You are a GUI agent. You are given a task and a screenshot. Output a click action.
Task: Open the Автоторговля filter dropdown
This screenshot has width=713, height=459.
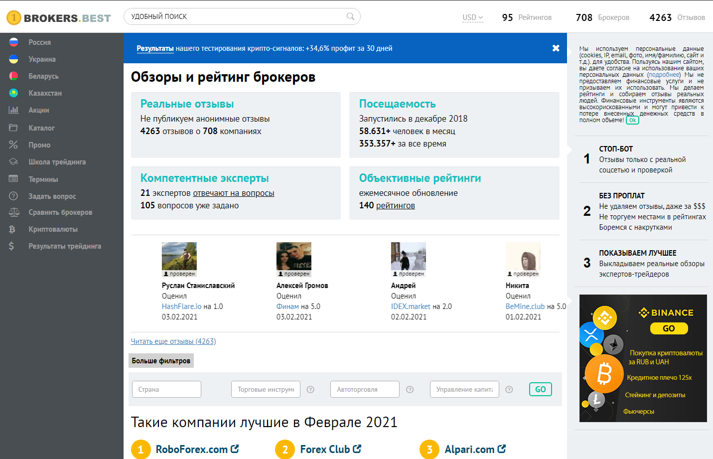365,389
